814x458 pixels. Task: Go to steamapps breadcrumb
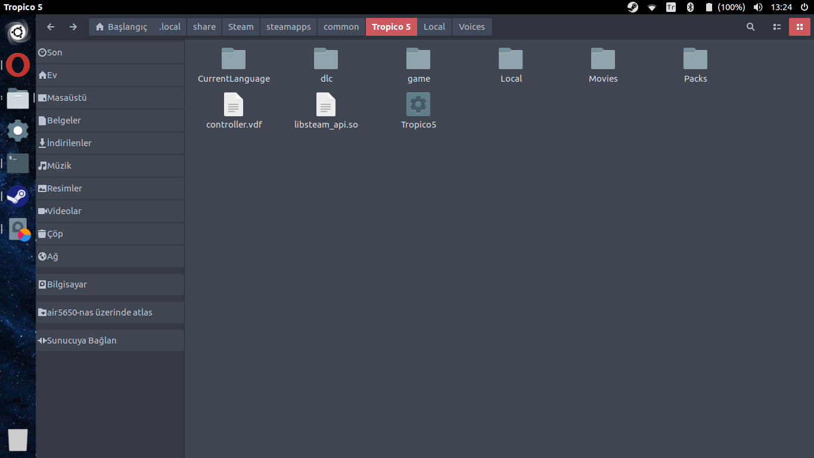288,27
